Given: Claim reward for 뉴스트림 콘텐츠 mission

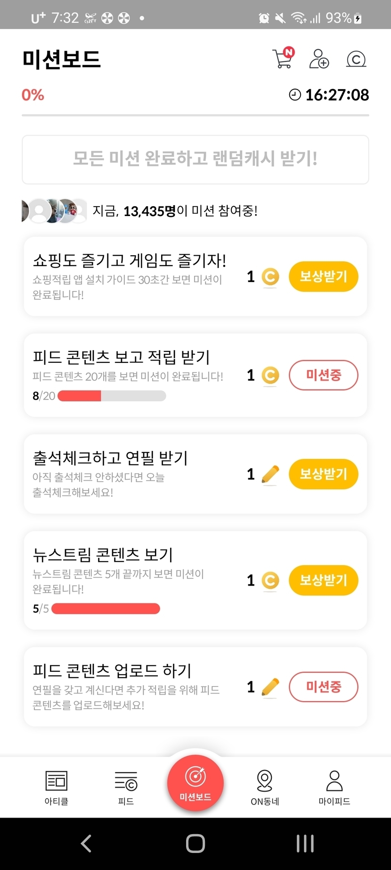Looking at the screenshot, I should point(323,580).
